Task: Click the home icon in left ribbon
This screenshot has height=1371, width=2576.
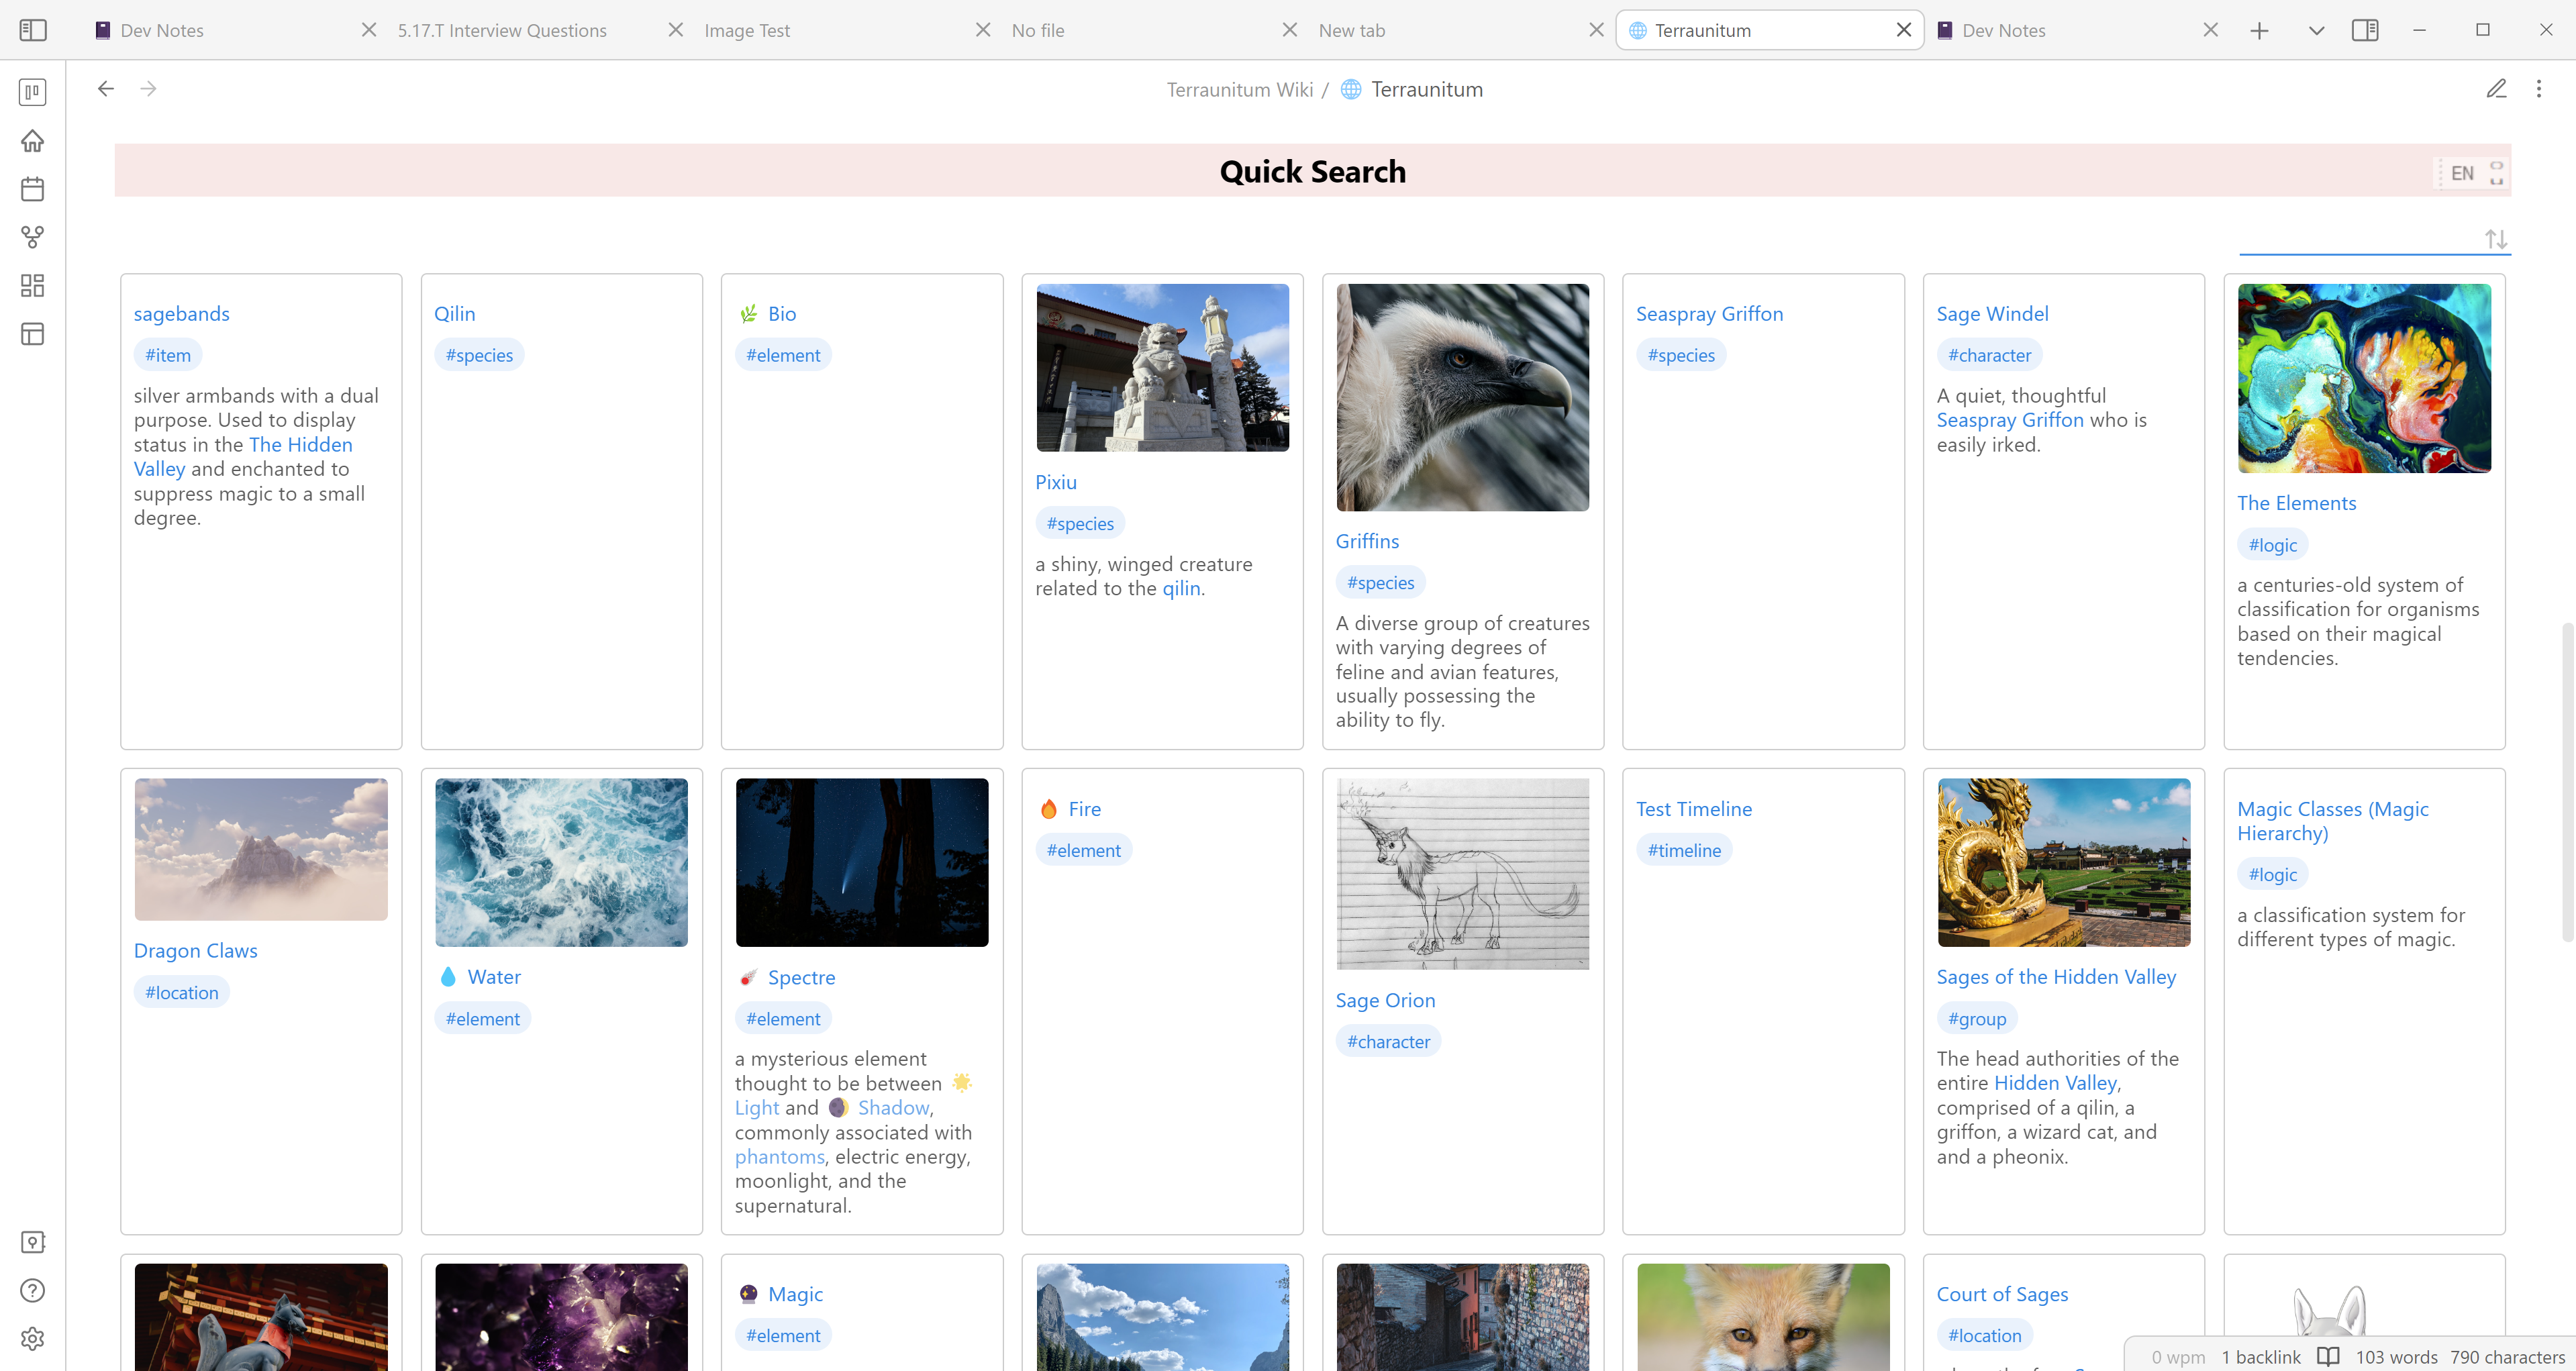Action: coord(33,141)
